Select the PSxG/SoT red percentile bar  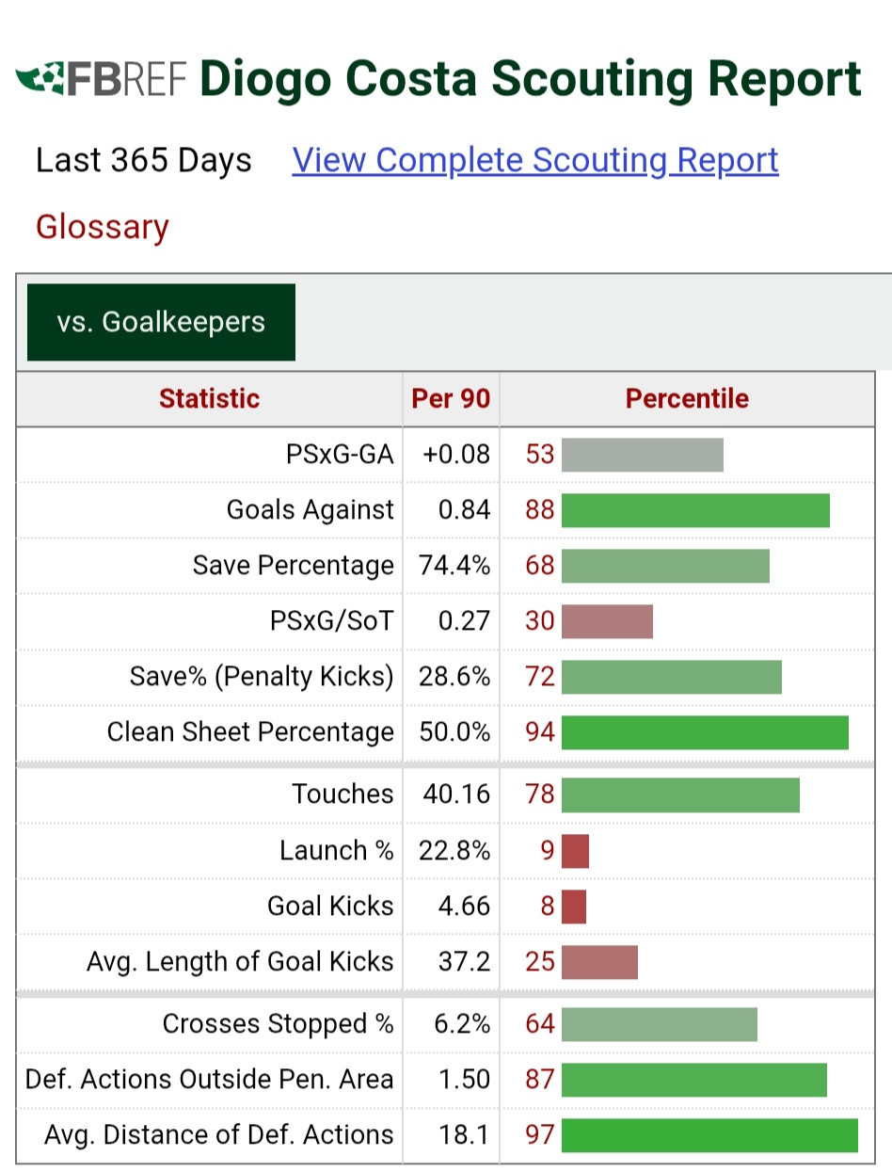tap(607, 621)
